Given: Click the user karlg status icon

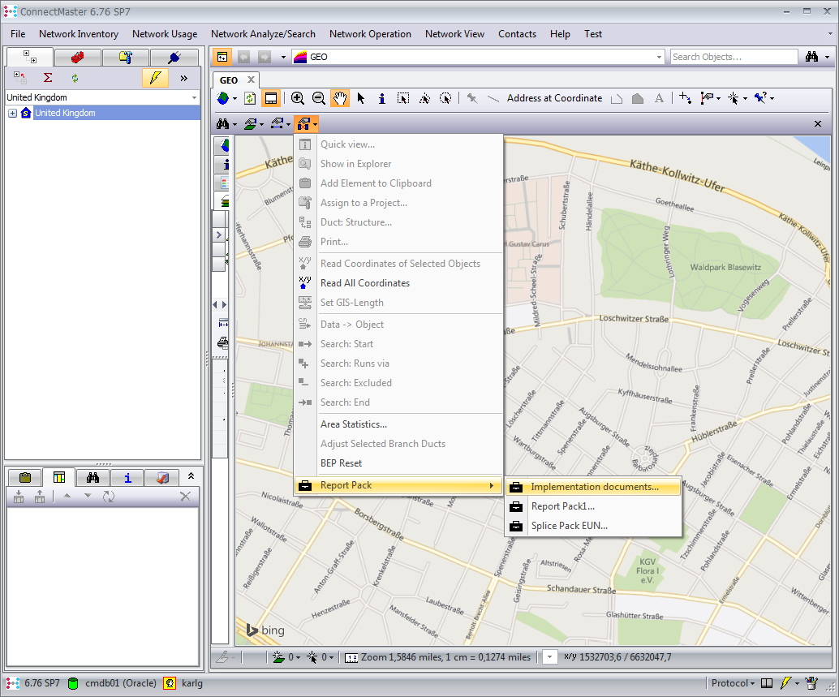Looking at the screenshot, I should pos(170,683).
